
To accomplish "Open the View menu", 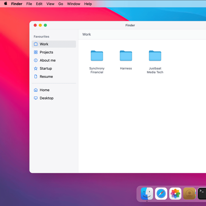I will [x=50, y=4].
